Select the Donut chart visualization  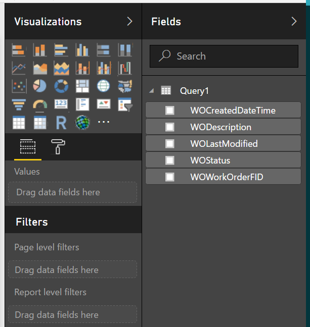tap(61, 86)
